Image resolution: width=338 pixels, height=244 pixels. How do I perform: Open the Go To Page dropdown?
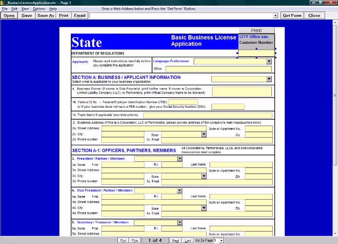tap(222, 241)
